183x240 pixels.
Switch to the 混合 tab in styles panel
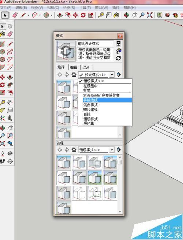coord(86,67)
